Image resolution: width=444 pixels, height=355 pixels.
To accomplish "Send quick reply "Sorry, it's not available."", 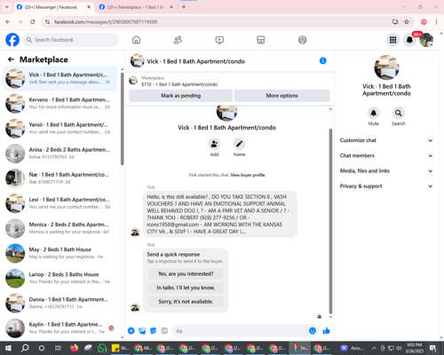I will point(186,302).
